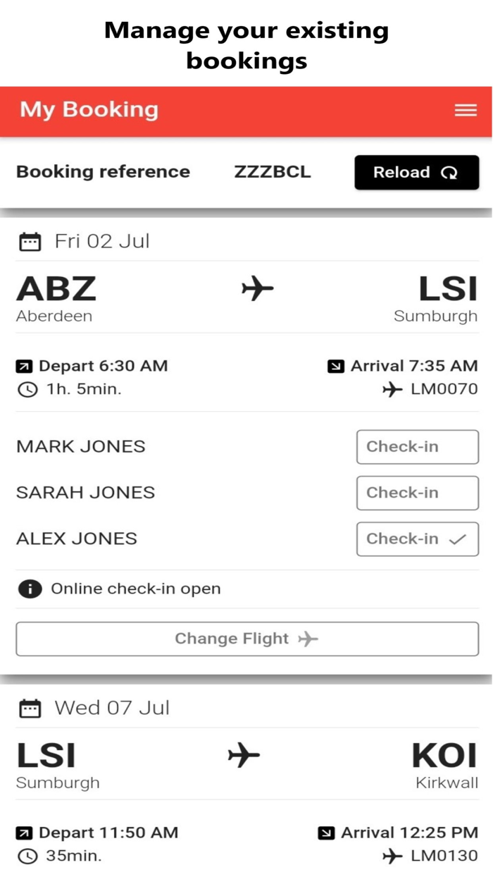The height and width of the screenshot is (877, 493).
Task: Click the airplane icon between LSI and KOI
Action: pyautogui.click(x=244, y=754)
